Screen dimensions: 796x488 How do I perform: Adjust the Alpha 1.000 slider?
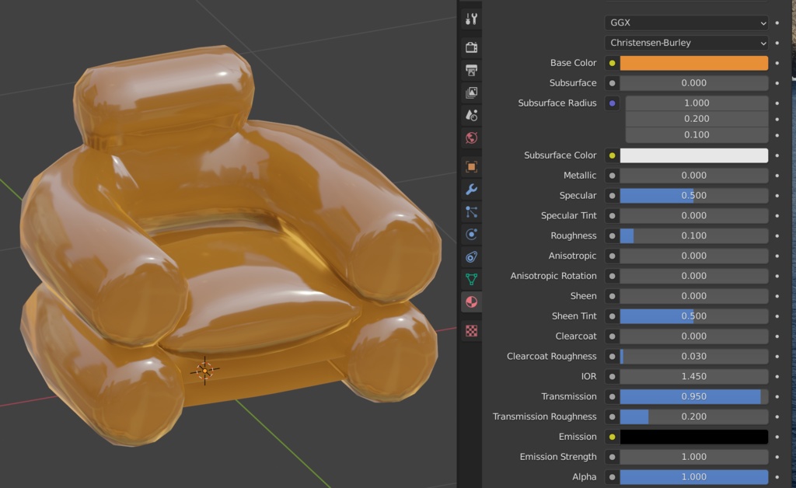pos(694,477)
